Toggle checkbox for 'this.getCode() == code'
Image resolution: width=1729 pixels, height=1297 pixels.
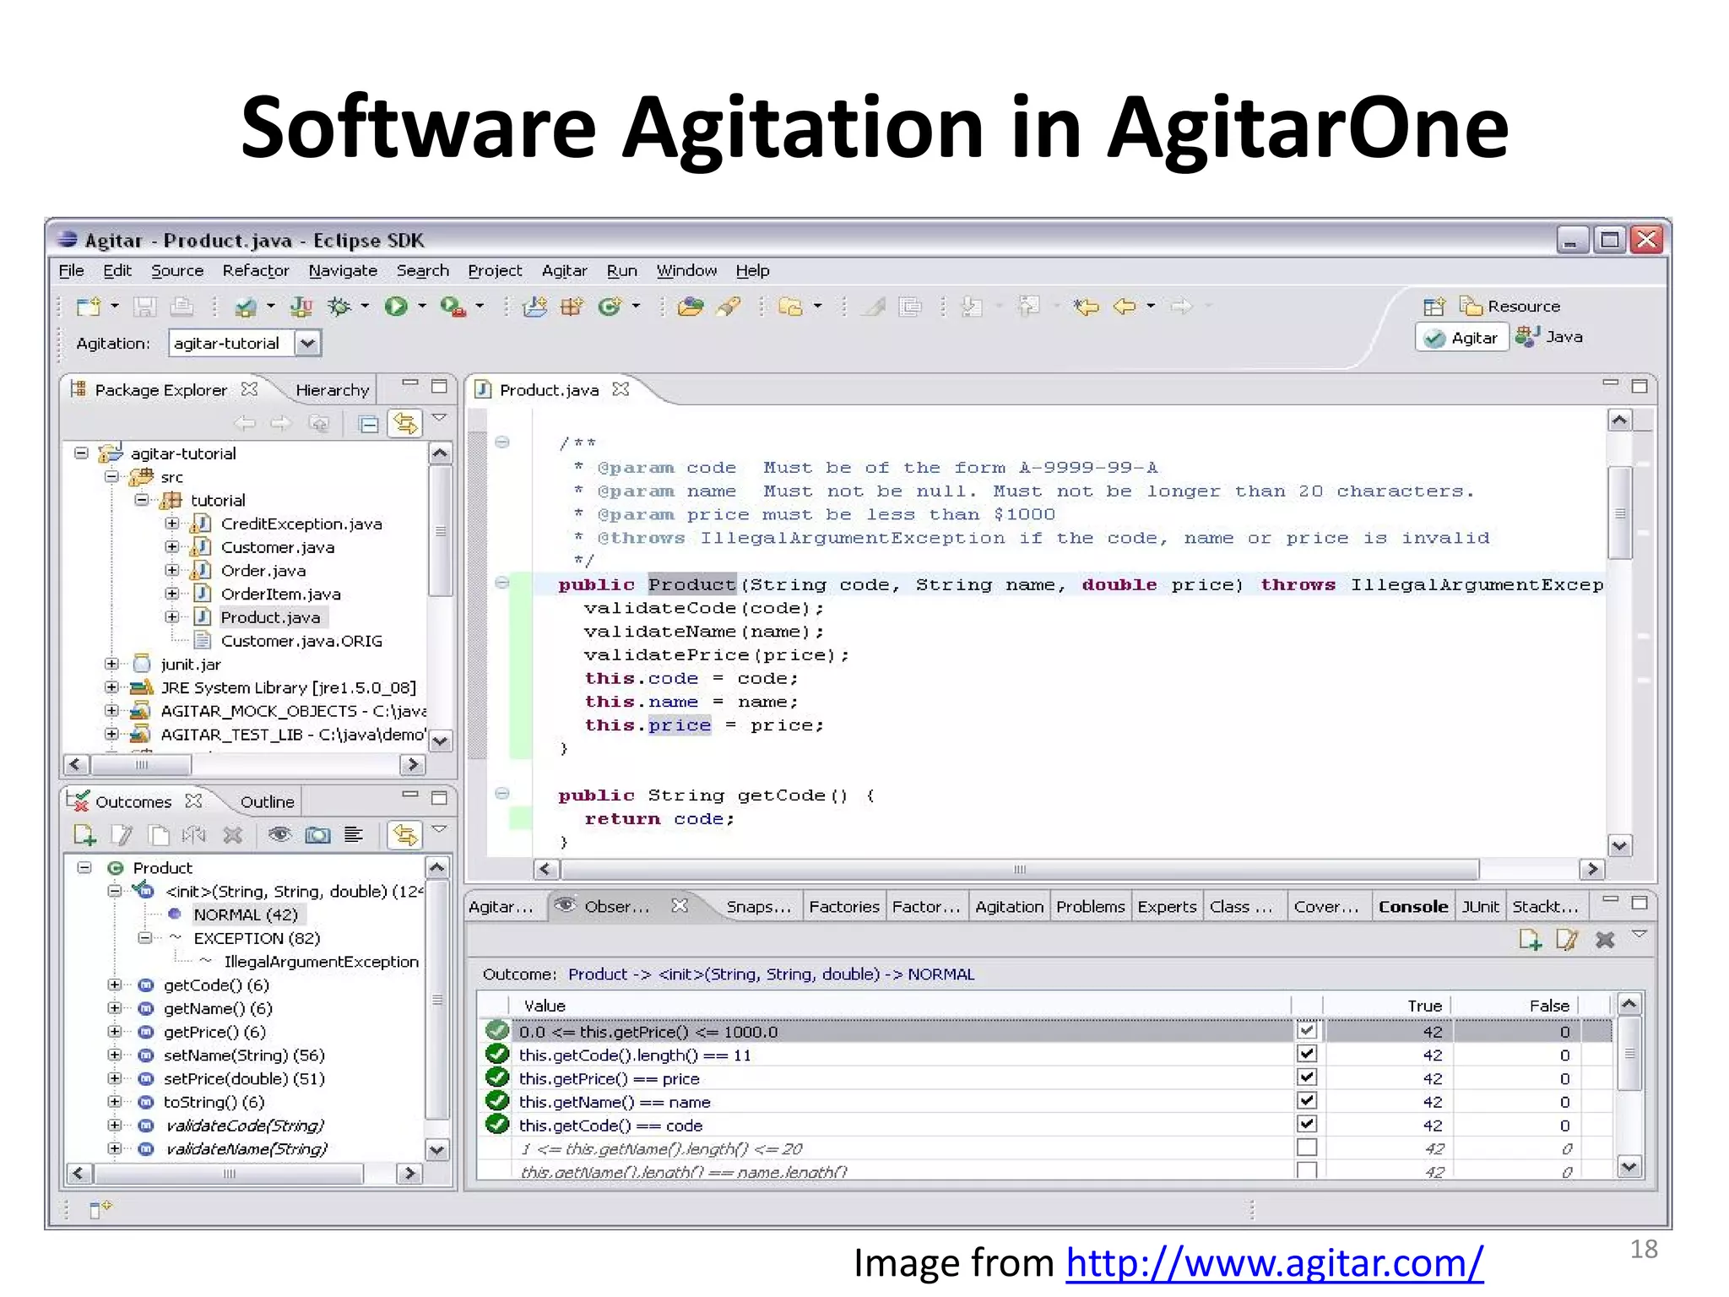pos(1306,1125)
